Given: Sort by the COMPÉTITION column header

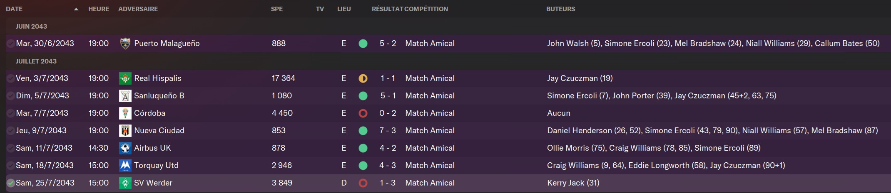Looking at the screenshot, I should pos(426,9).
